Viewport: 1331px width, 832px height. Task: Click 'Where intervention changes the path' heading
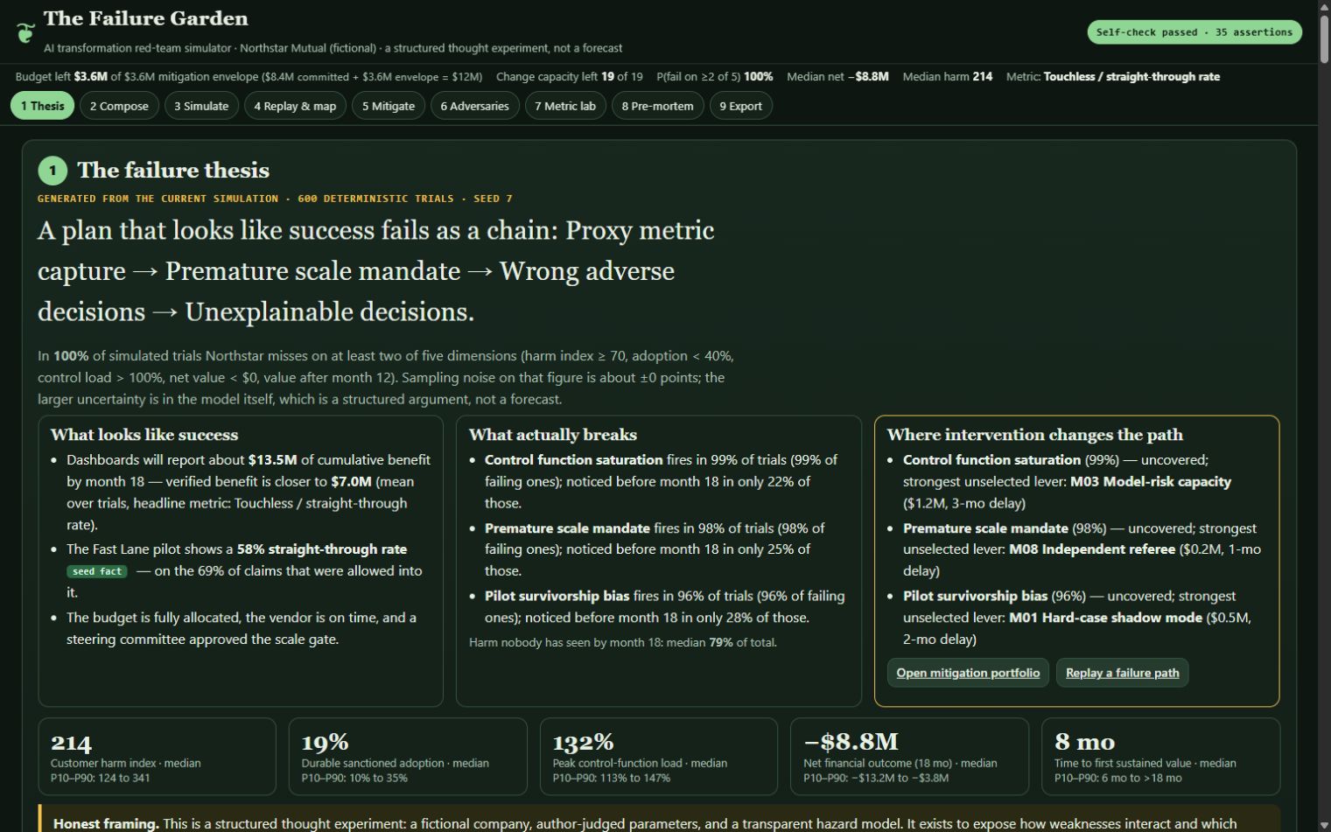click(x=1035, y=435)
